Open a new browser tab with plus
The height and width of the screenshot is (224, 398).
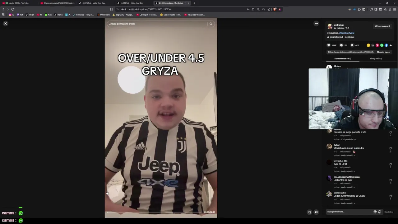click(194, 3)
